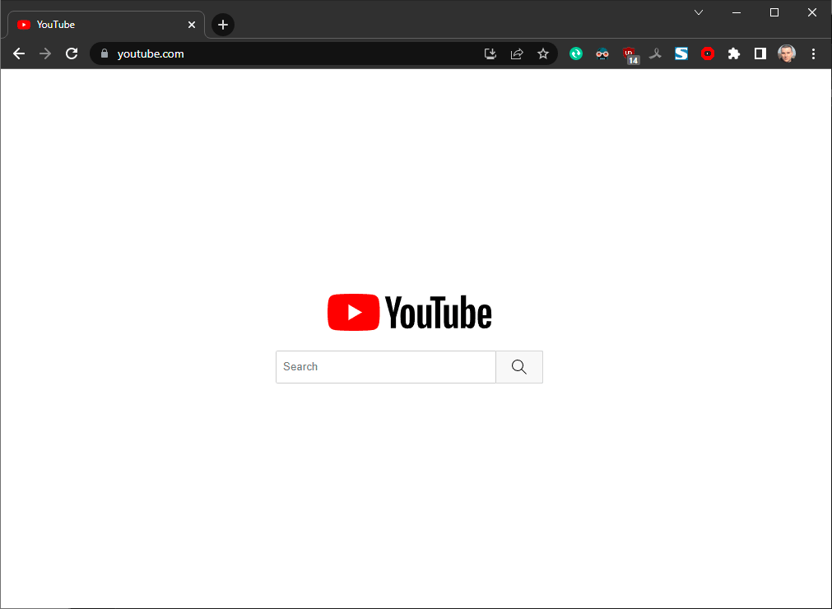Open the Chrome profile avatar menu

coord(787,53)
